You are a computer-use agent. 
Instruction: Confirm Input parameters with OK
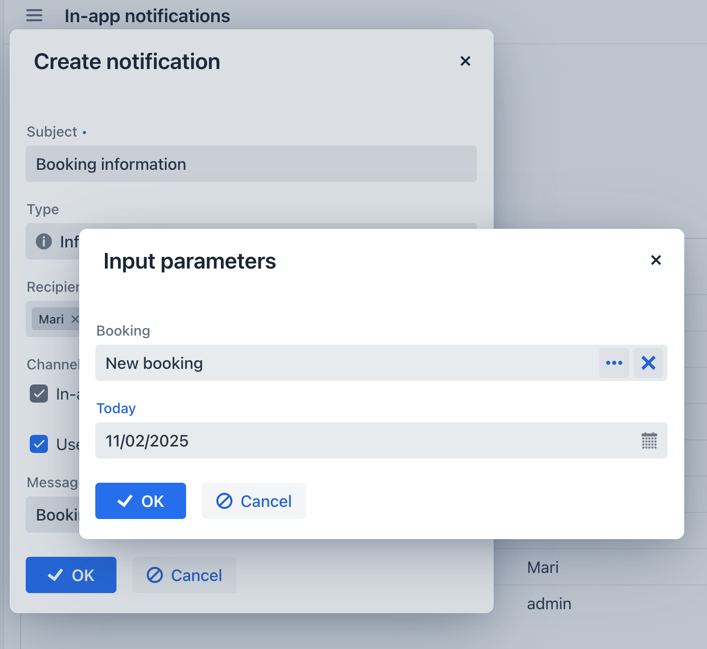pyautogui.click(x=140, y=501)
